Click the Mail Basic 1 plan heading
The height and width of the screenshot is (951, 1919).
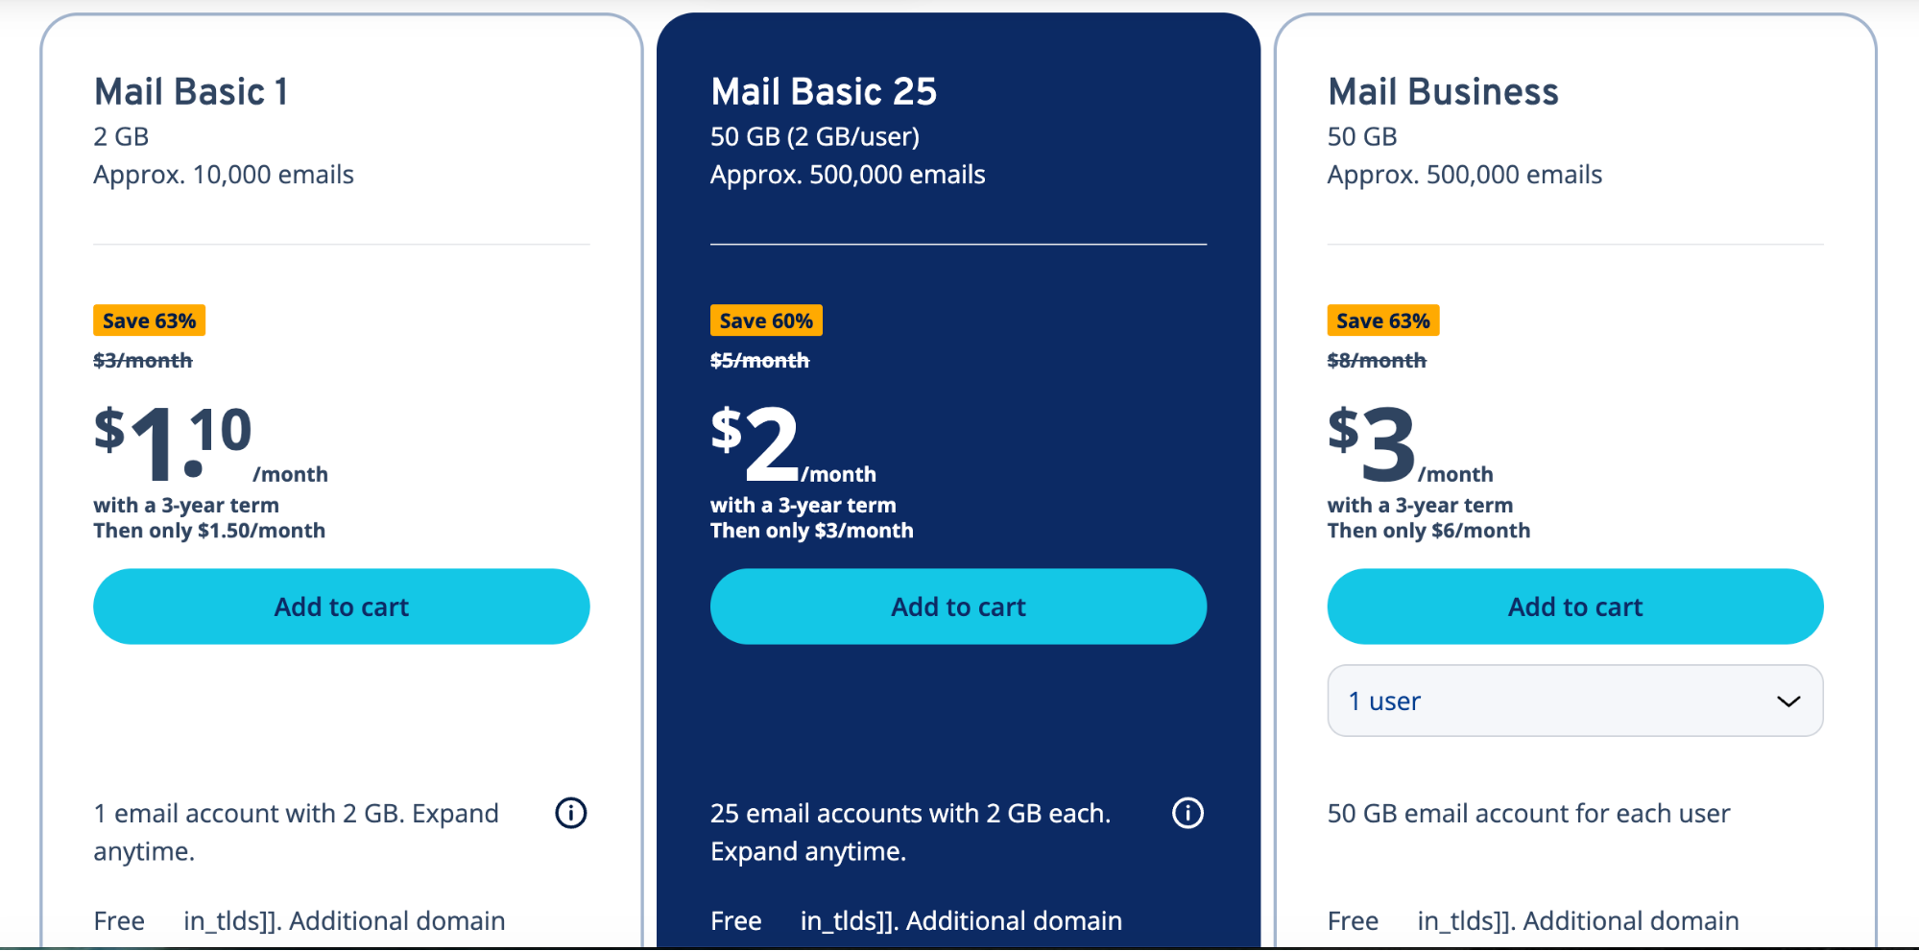point(192,91)
